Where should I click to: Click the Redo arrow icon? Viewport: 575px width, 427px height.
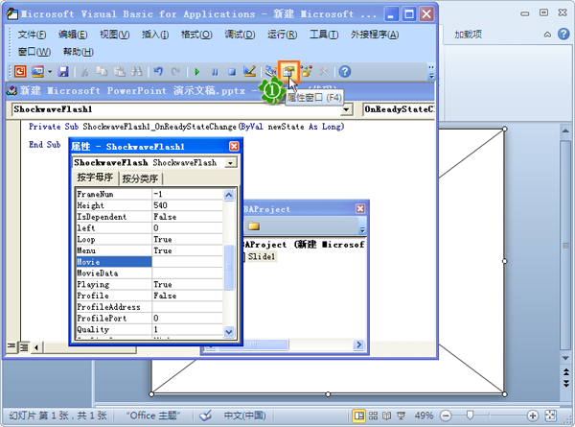click(176, 71)
